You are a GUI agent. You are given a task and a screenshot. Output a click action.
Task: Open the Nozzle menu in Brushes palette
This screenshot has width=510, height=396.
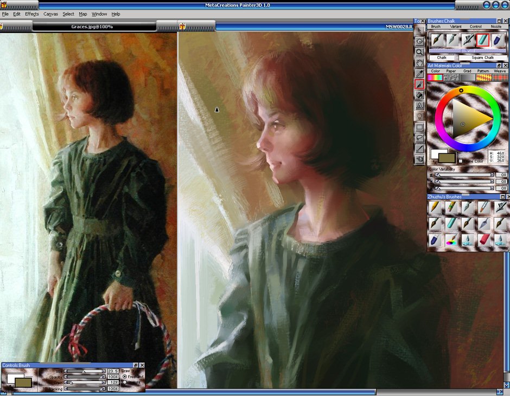[496, 27]
